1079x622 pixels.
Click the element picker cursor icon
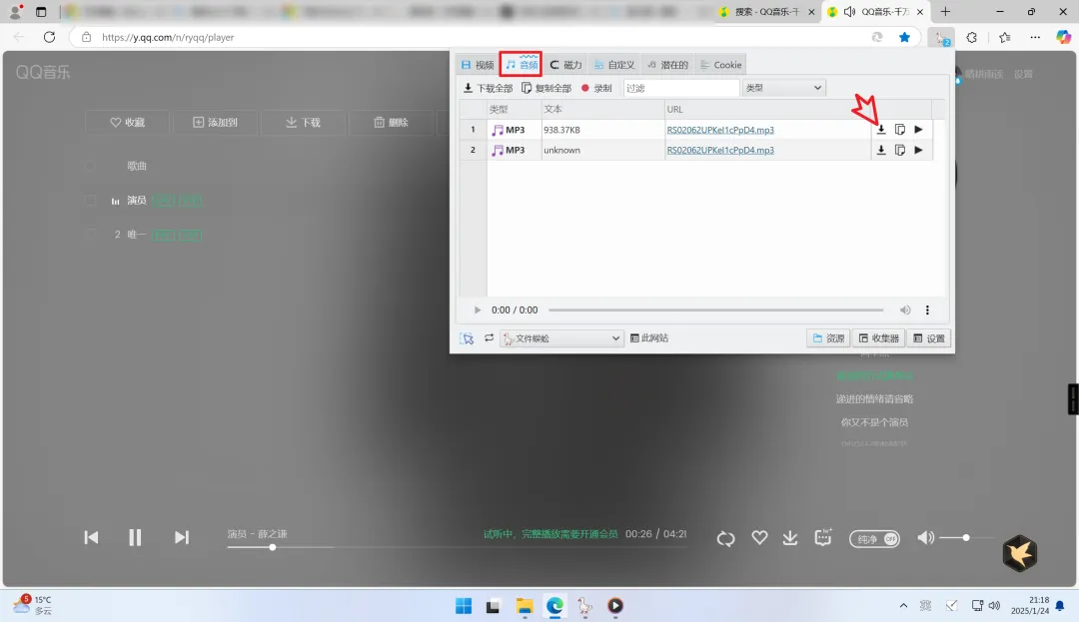point(467,338)
